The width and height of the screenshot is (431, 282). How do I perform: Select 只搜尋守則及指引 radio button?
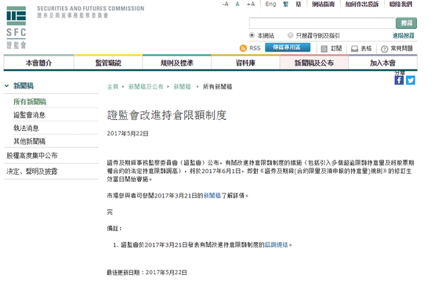[290, 35]
